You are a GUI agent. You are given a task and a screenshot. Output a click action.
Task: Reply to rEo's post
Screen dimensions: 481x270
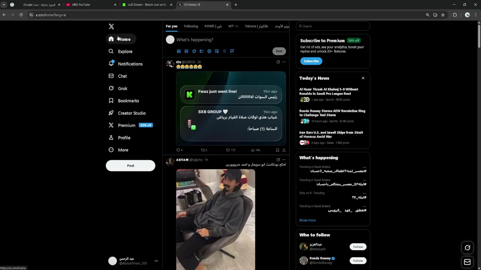coord(179,150)
